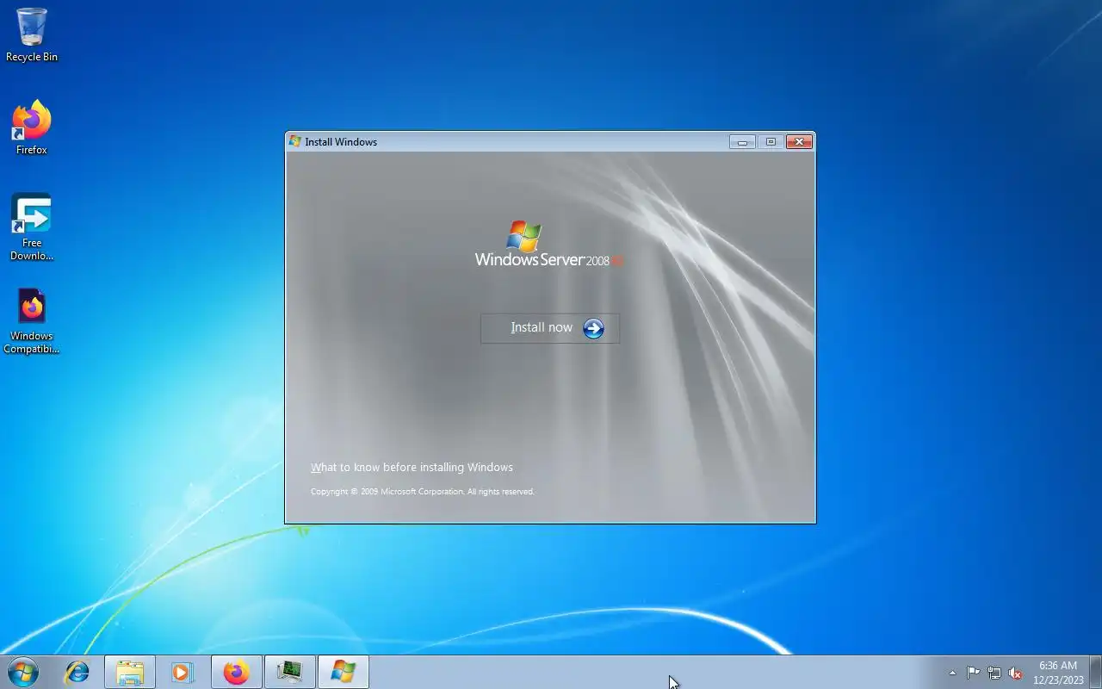Maximize the Install Windows window
This screenshot has width=1102, height=689.
[771, 142]
